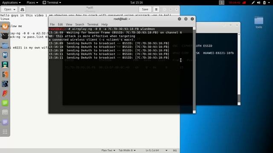This screenshot has width=273, height=153.
Task: Expand the Open dropdown in gedit
Action: (x=9, y=9)
